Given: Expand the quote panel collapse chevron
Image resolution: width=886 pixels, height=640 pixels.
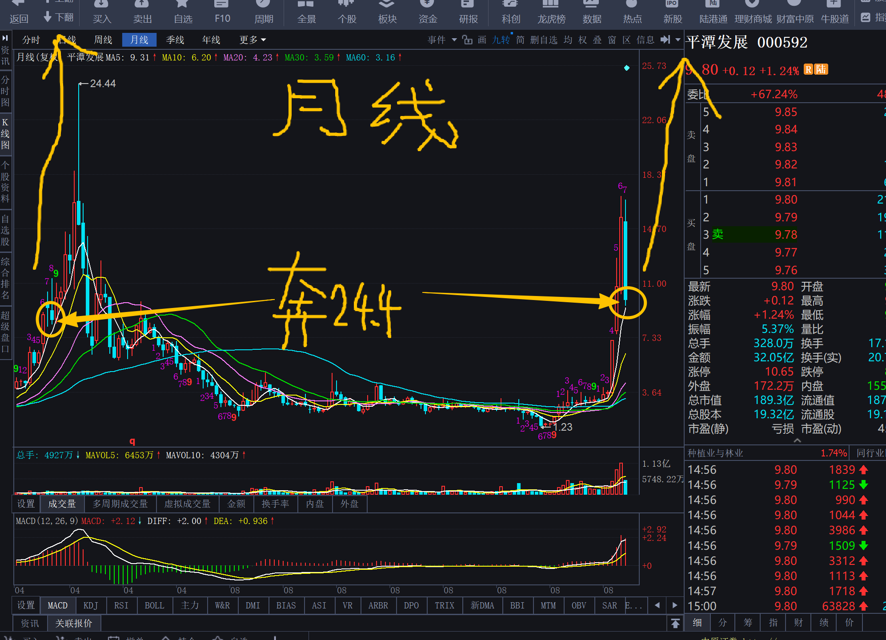Looking at the screenshot, I should tap(797, 440).
